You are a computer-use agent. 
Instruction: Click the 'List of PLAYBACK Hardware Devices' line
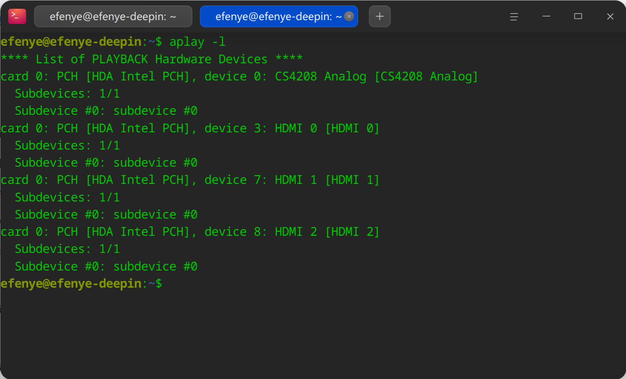[x=151, y=59]
